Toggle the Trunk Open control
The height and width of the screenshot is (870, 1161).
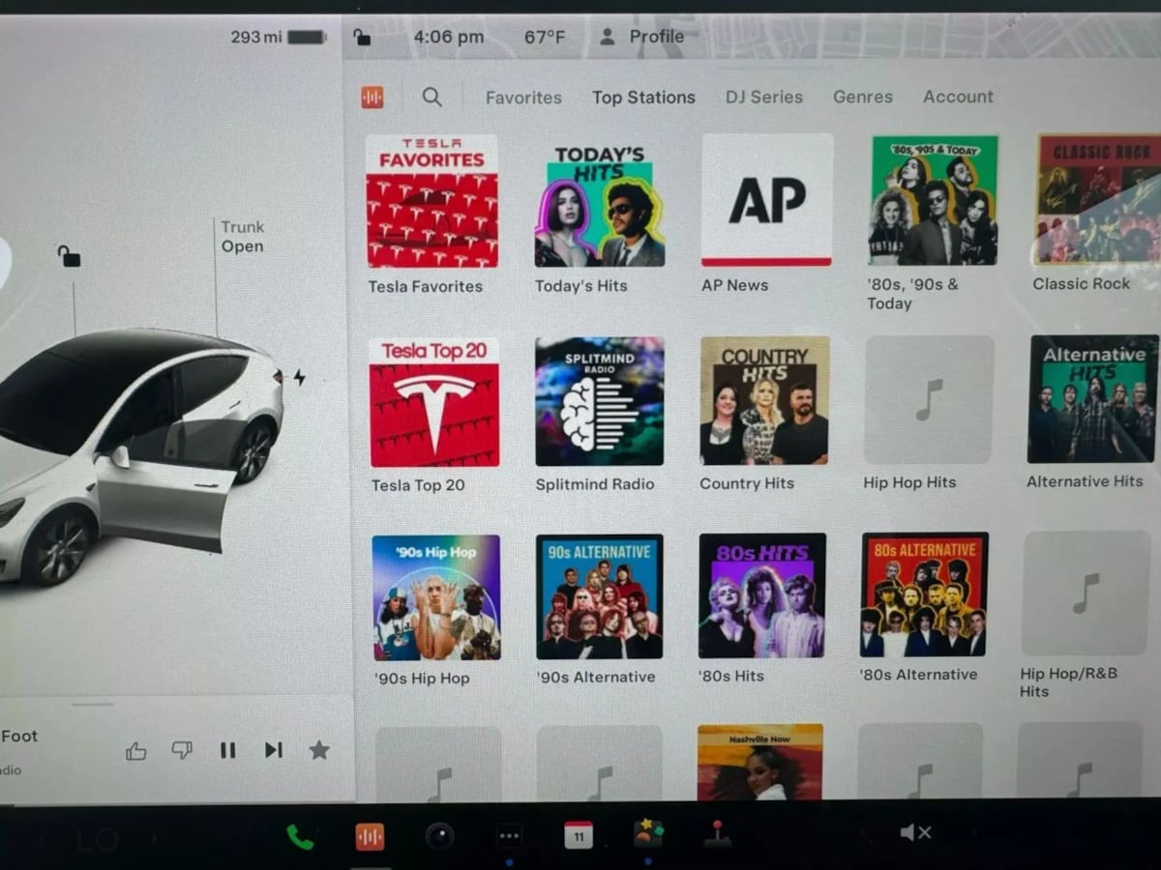pyautogui.click(x=242, y=237)
